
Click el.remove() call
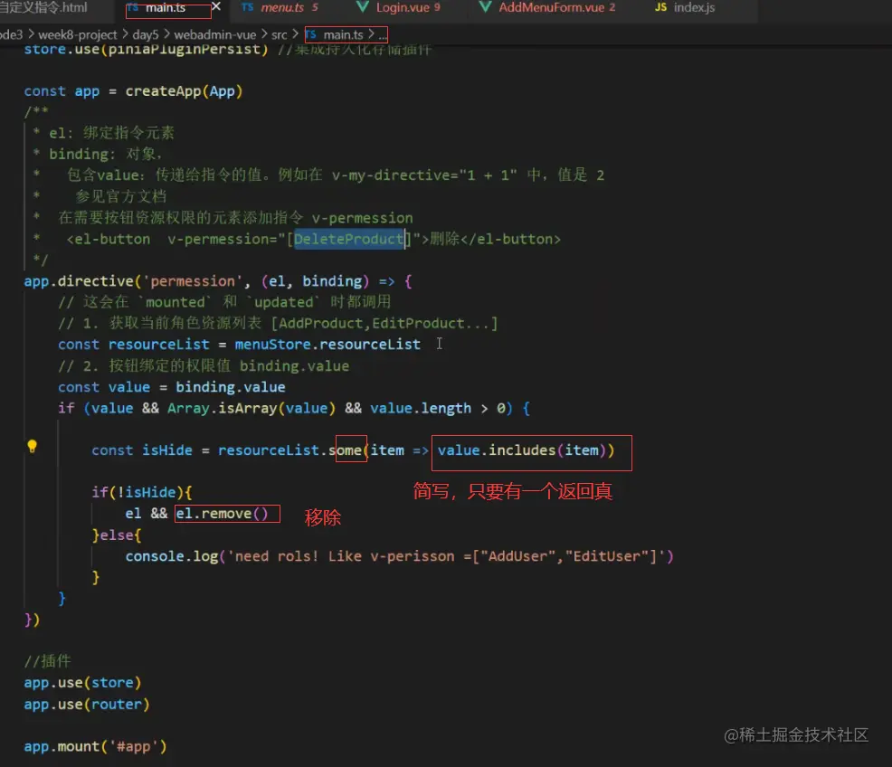tap(222, 514)
